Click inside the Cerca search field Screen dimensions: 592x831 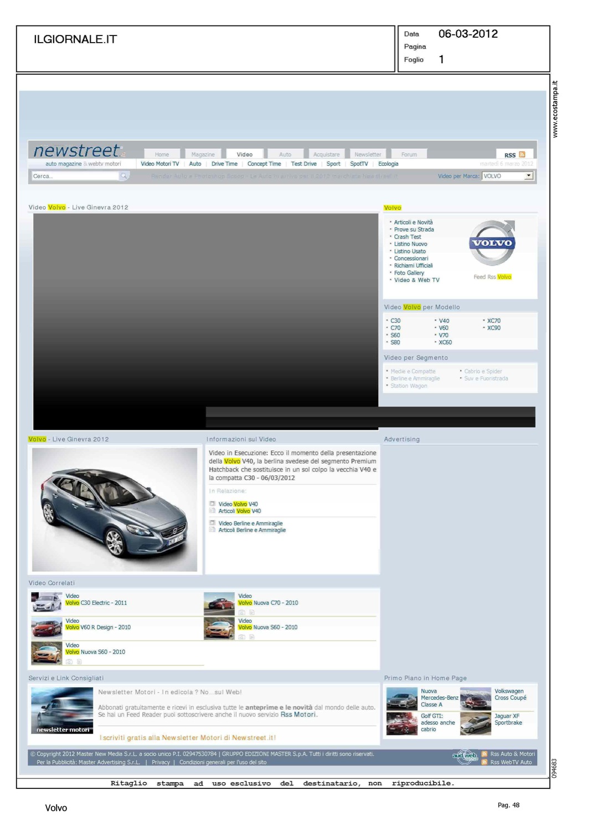coord(75,176)
